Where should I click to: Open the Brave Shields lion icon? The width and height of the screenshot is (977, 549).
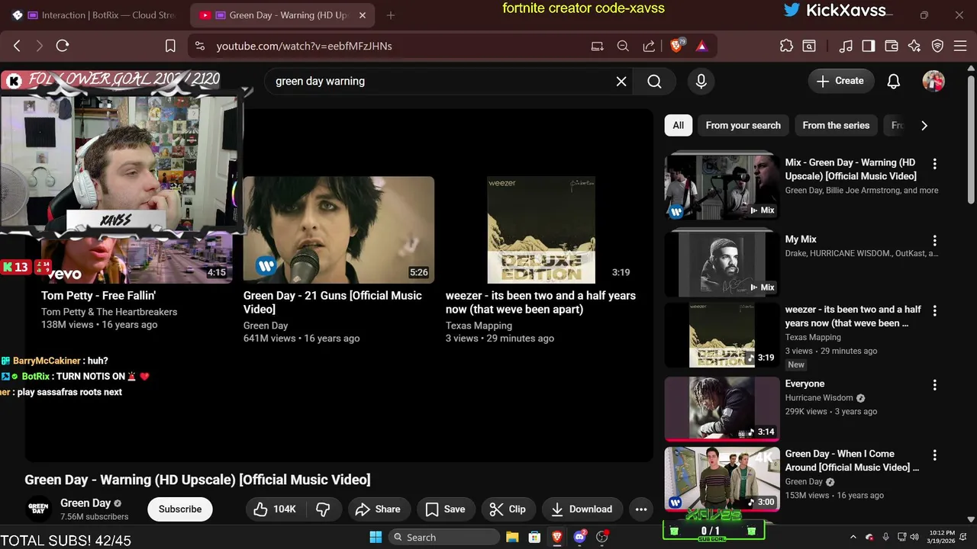coord(676,46)
